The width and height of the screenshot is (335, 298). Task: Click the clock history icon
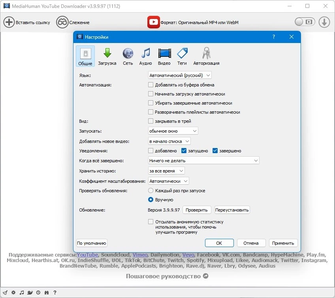38,292
